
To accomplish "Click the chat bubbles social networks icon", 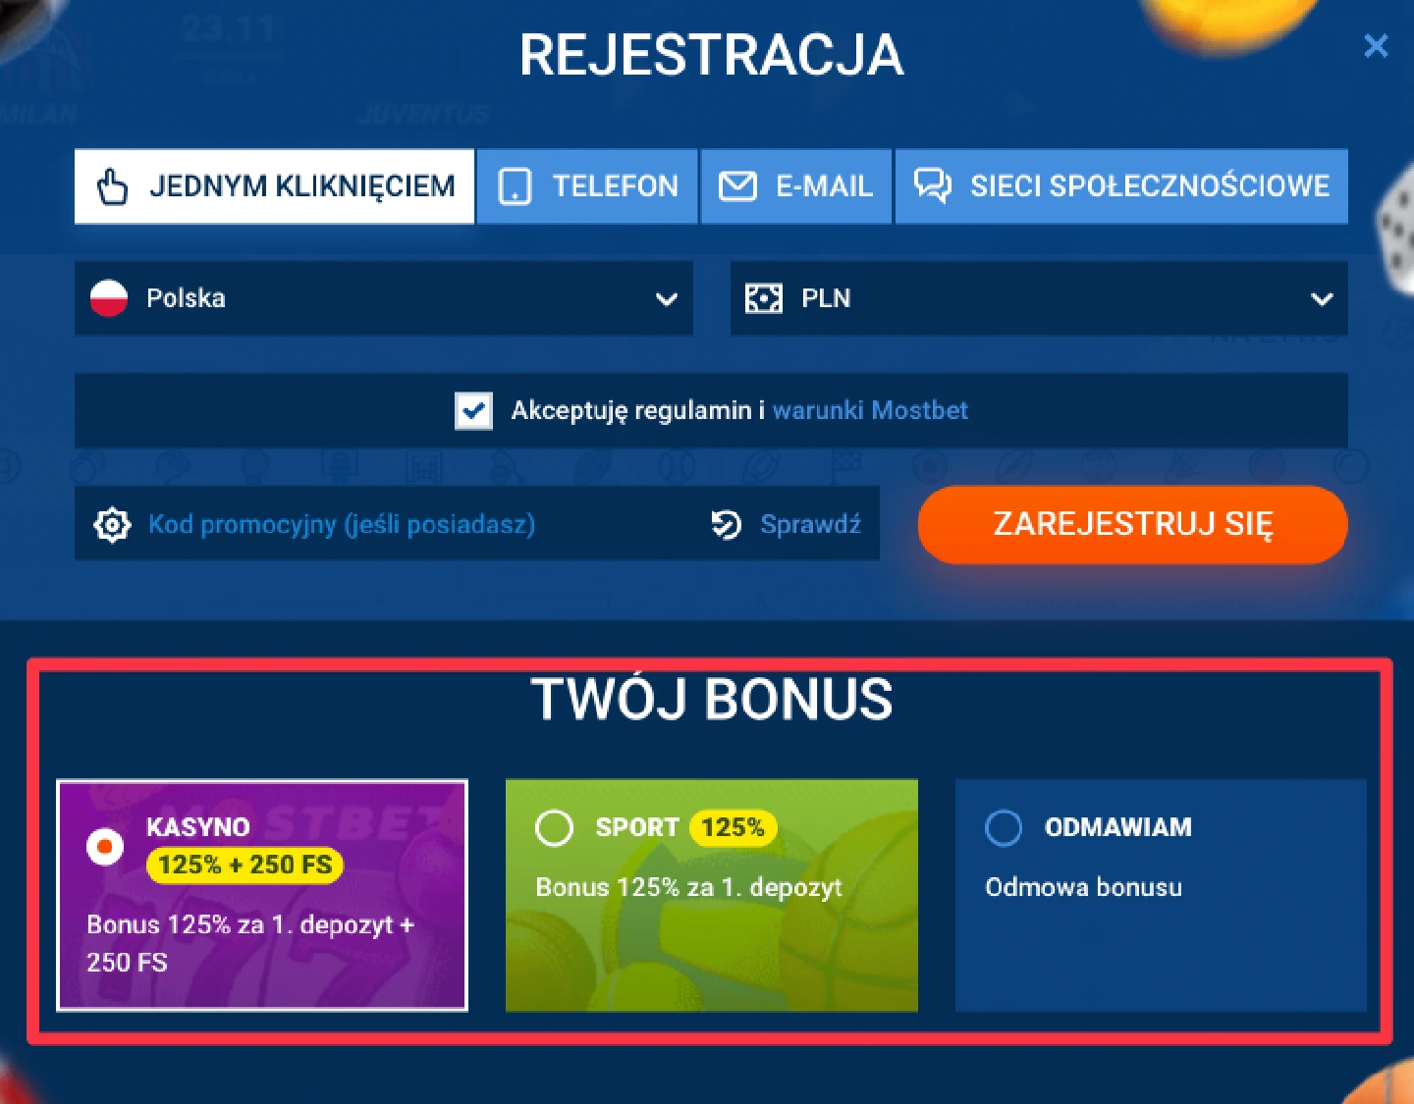I will click(x=932, y=185).
